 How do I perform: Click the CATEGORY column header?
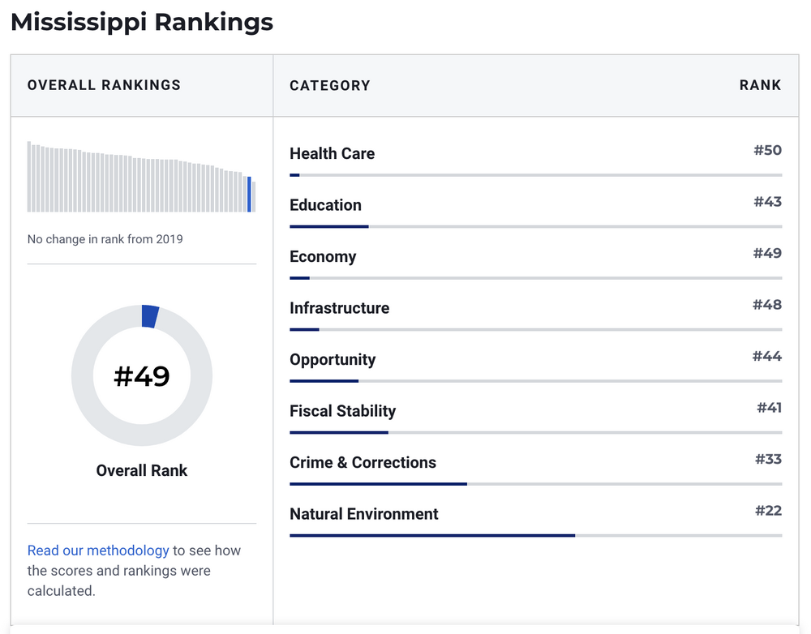click(x=329, y=85)
